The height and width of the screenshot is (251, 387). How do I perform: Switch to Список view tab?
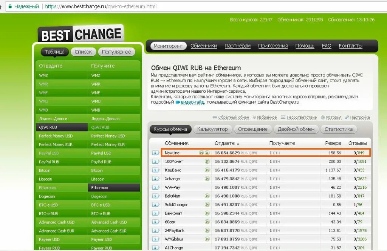coord(83,52)
